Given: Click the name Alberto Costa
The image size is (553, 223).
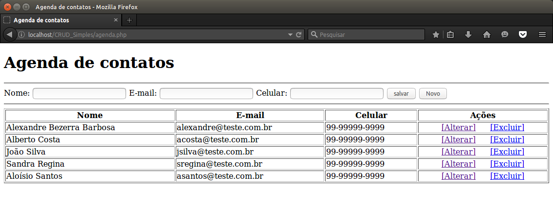Looking at the screenshot, I should pos(33,139).
